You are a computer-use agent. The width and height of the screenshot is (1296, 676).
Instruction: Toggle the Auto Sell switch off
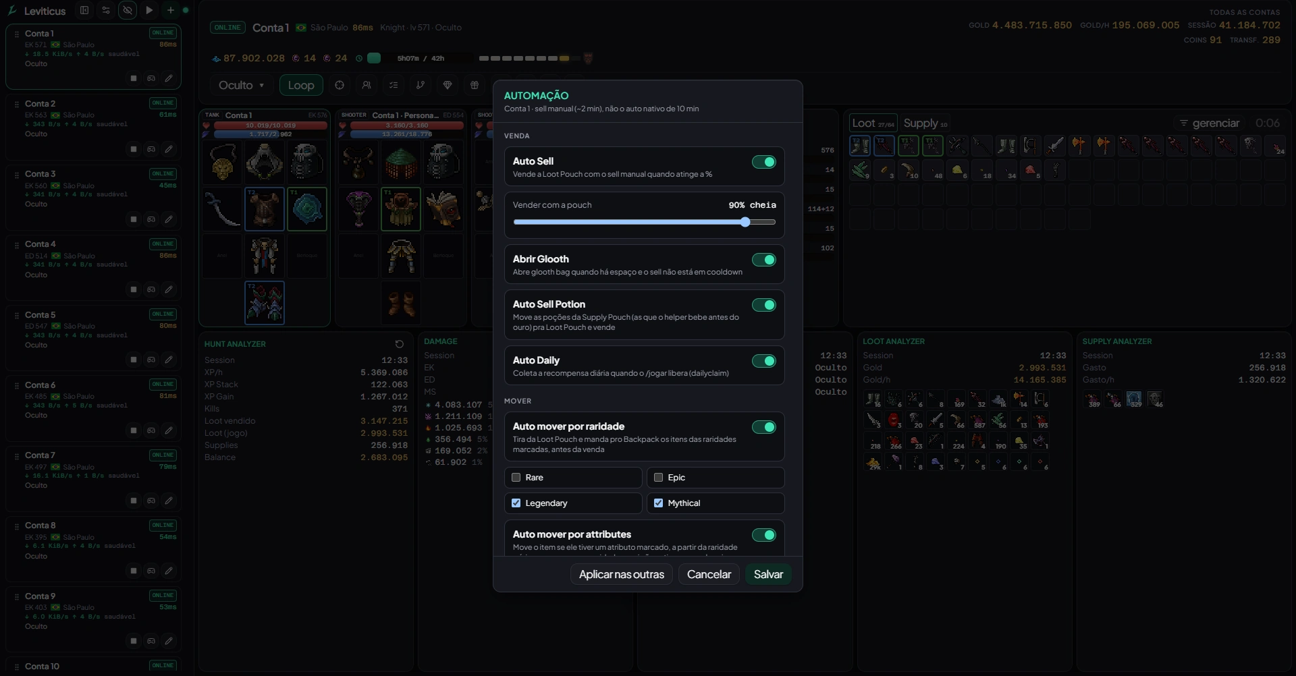pos(764,162)
